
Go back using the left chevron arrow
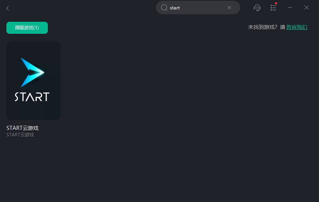[8, 8]
